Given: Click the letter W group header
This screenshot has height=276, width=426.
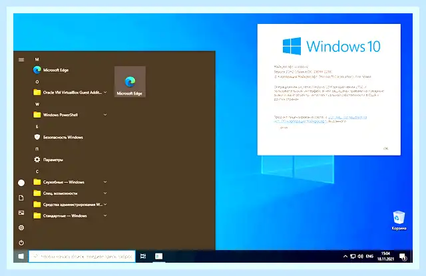Looking at the screenshot, I should (37, 104).
